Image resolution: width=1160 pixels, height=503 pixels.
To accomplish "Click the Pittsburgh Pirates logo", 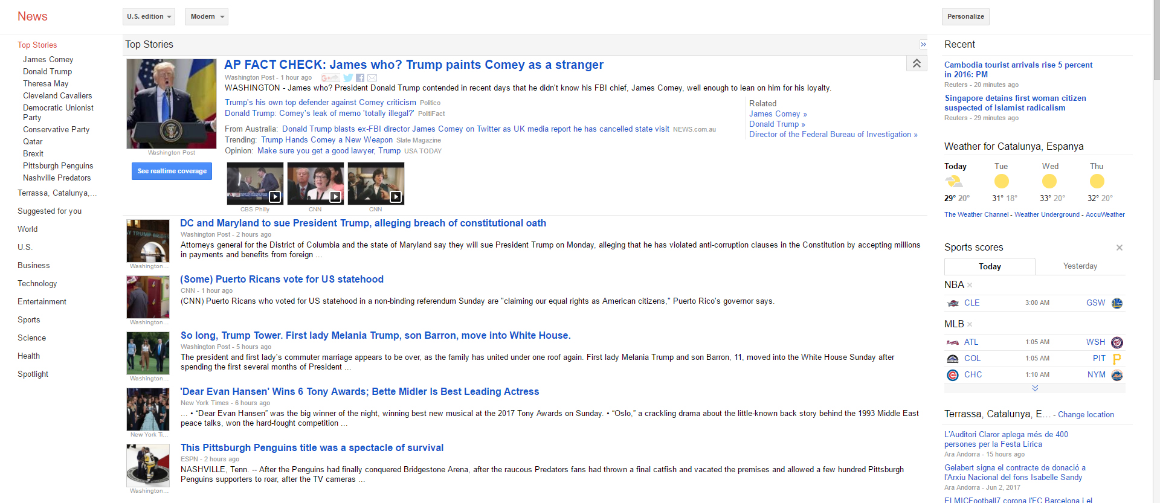I will point(1117,359).
